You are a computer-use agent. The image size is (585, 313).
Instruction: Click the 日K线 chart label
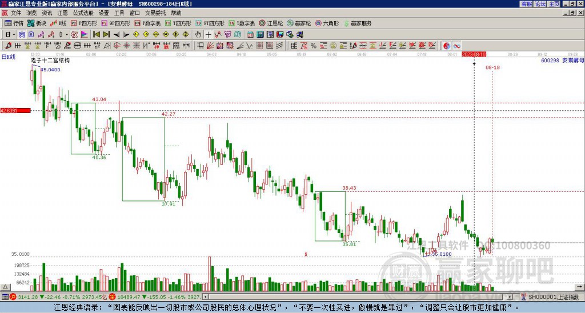(8, 57)
